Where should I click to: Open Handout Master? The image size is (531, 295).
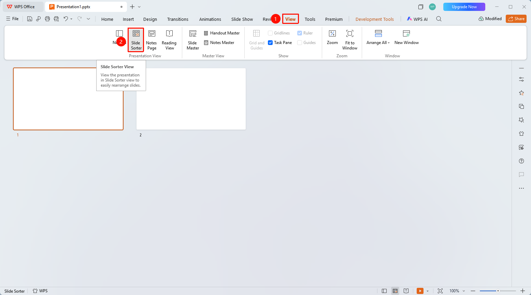[222, 33]
